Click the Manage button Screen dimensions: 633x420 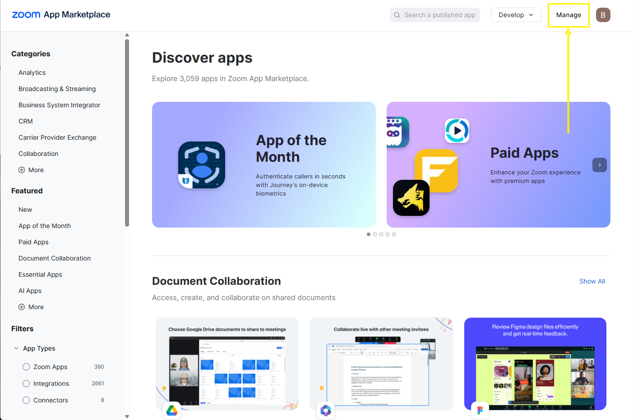pos(568,15)
